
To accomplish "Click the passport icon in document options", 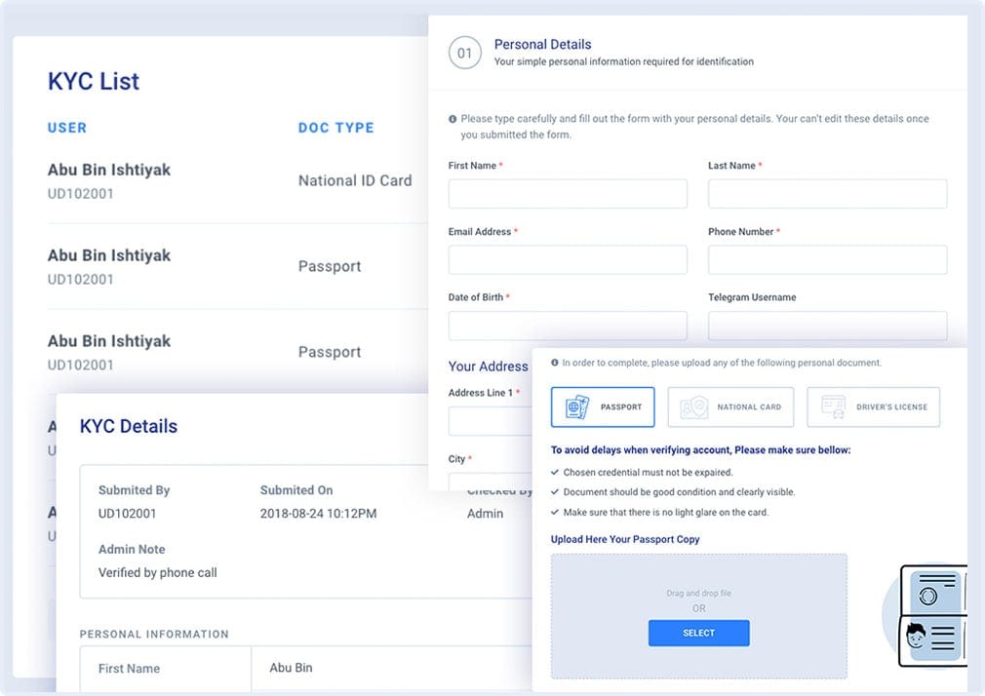I will (577, 406).
